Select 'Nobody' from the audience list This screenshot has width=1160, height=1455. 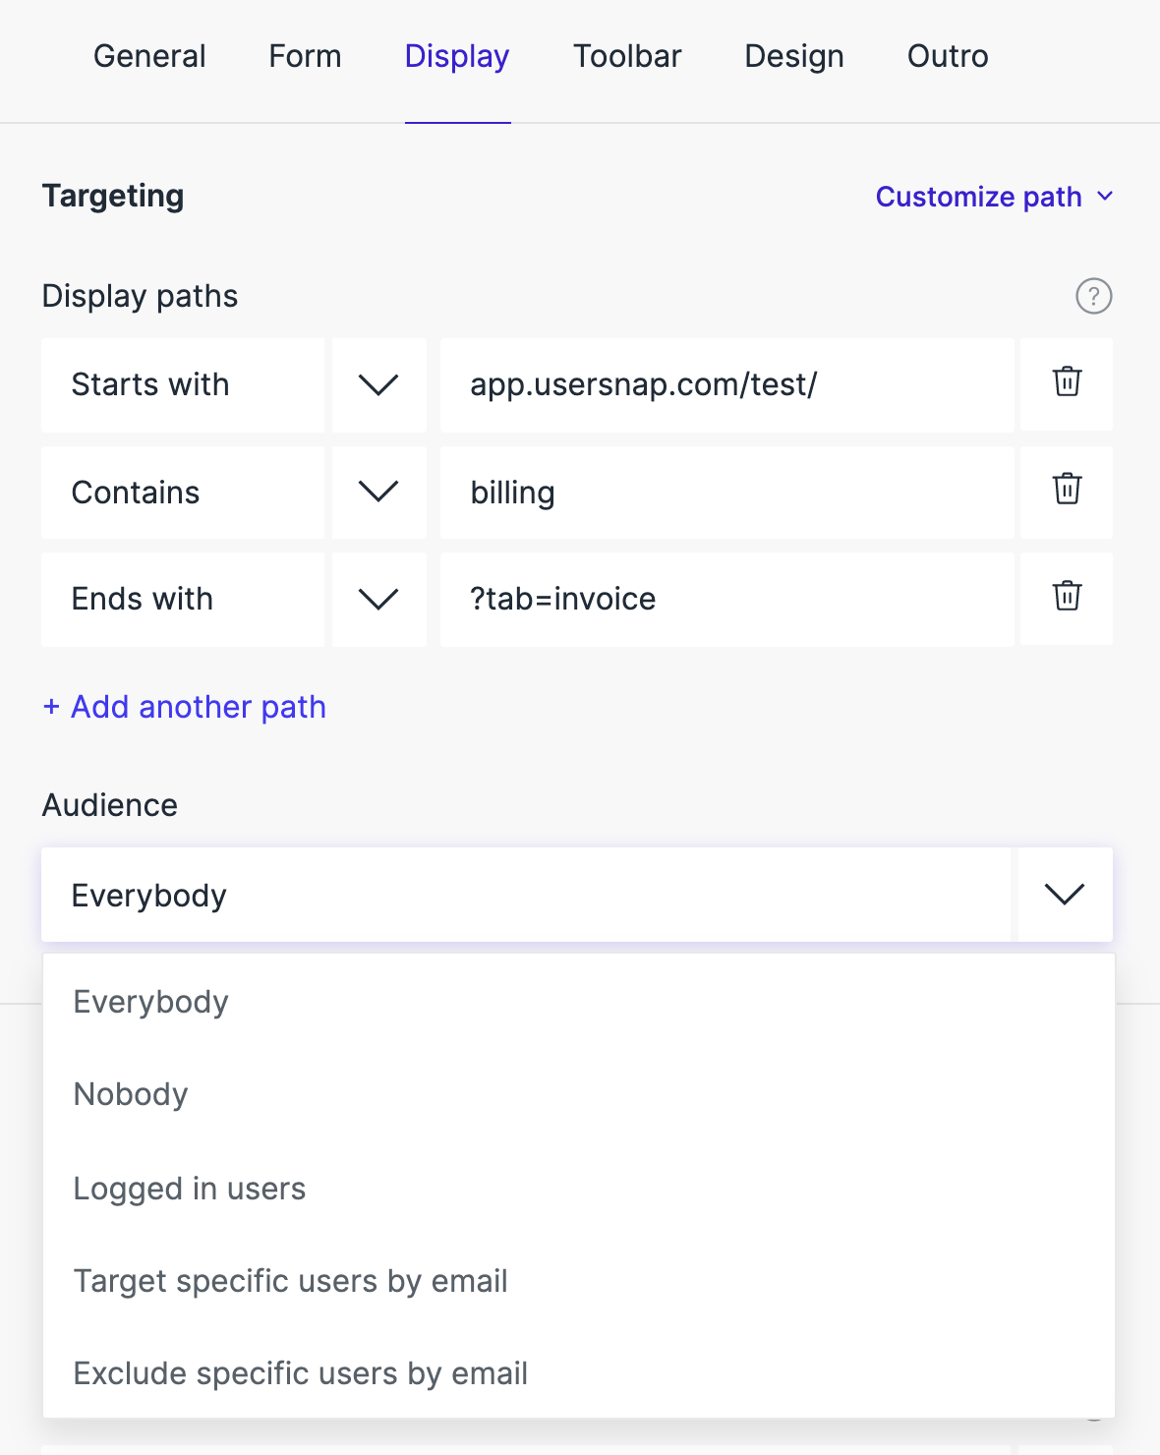click(x=130, y=1093)
